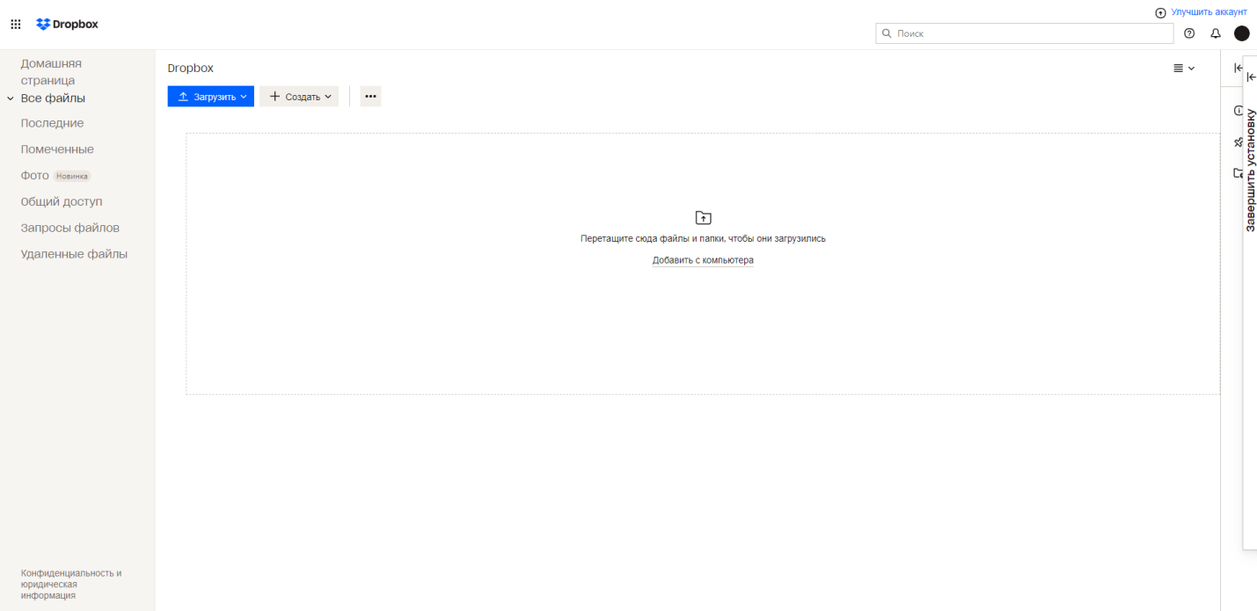The width and height of the screenshot is (1257, 611).
Task: Click the "Dropbox" folder breadcrumb title
Action: (x=191, y=68)
